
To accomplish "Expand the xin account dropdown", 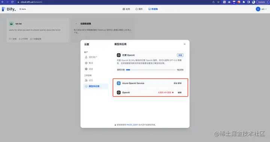I will pyautogui.click(x=264, y=9).
